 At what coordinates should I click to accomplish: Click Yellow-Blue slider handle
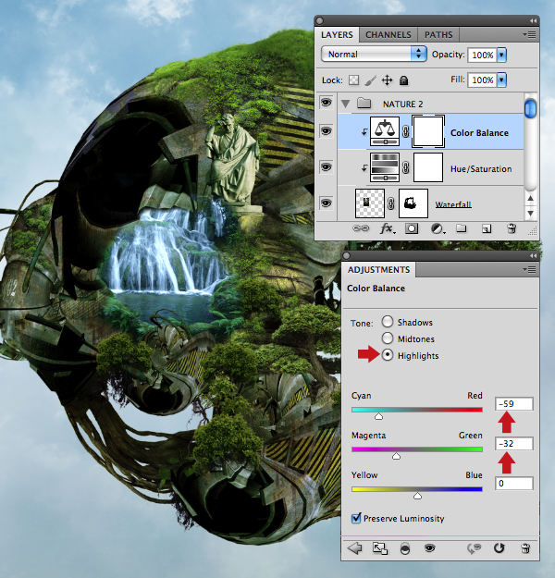pyautogui.click(x=417, y=497)
